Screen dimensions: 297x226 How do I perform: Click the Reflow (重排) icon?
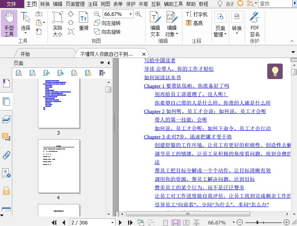pyautogui.click(x=84, y=21)
